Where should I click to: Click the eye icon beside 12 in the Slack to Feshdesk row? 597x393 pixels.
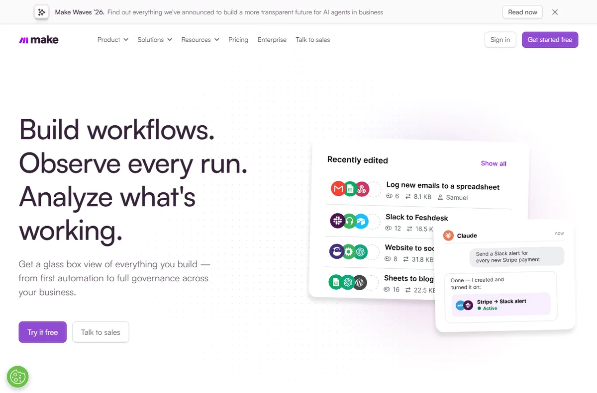pos(389,228)
